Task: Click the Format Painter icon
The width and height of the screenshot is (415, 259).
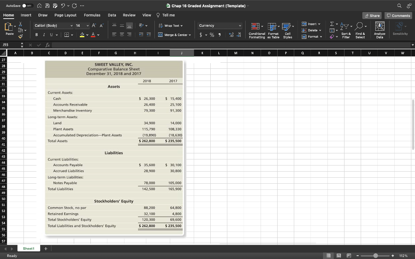Action: coord(20,36)
